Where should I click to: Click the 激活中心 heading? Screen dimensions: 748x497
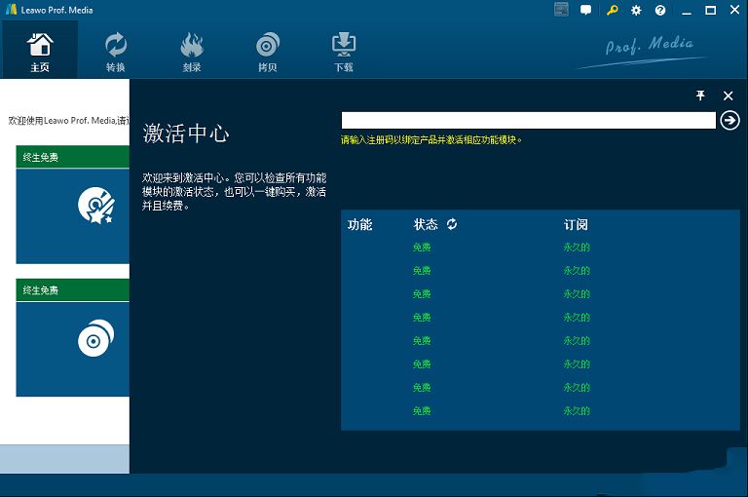tap(186, 133)
